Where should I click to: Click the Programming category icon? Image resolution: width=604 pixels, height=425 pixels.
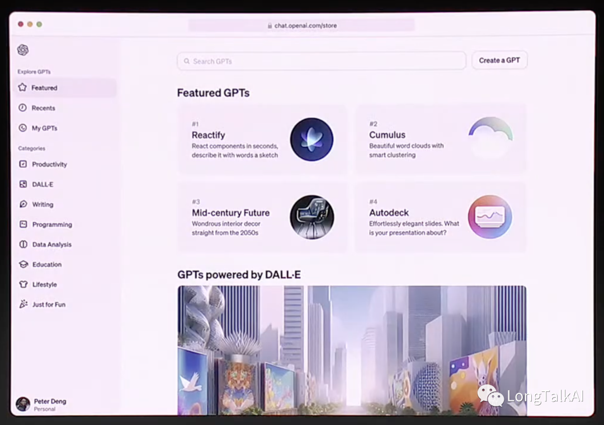(x=23, y=224)
